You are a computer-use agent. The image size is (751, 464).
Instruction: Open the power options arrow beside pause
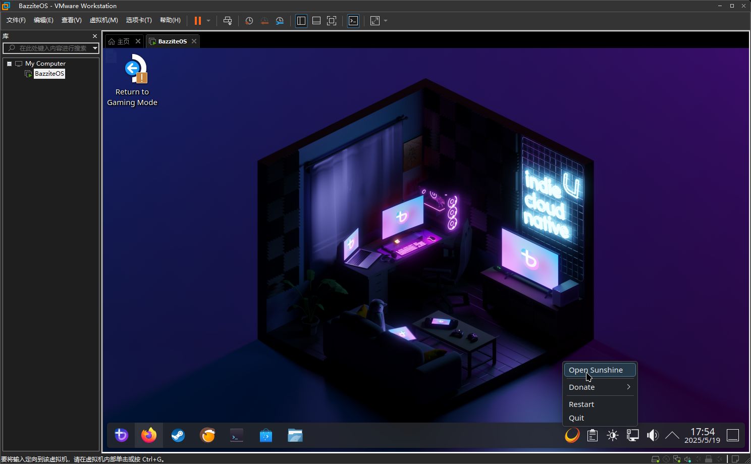pos(208,21)
